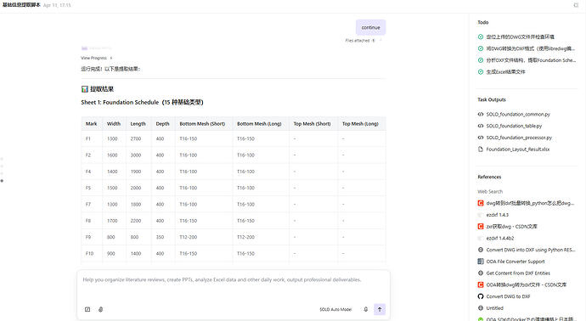Click code icon beside SOLO_foundation_common.py
This screenshot has height=321, width=586.
(481, 115)
